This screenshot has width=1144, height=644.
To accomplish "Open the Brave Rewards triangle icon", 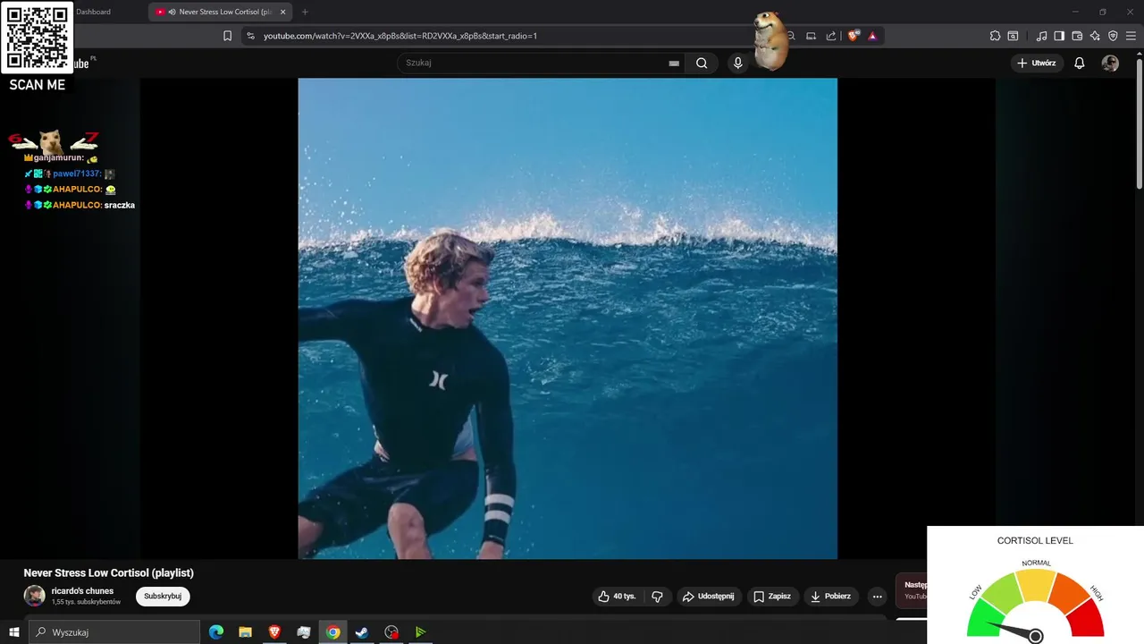I will 872,36.
